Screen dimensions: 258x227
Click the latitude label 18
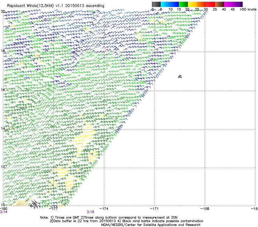3,51
